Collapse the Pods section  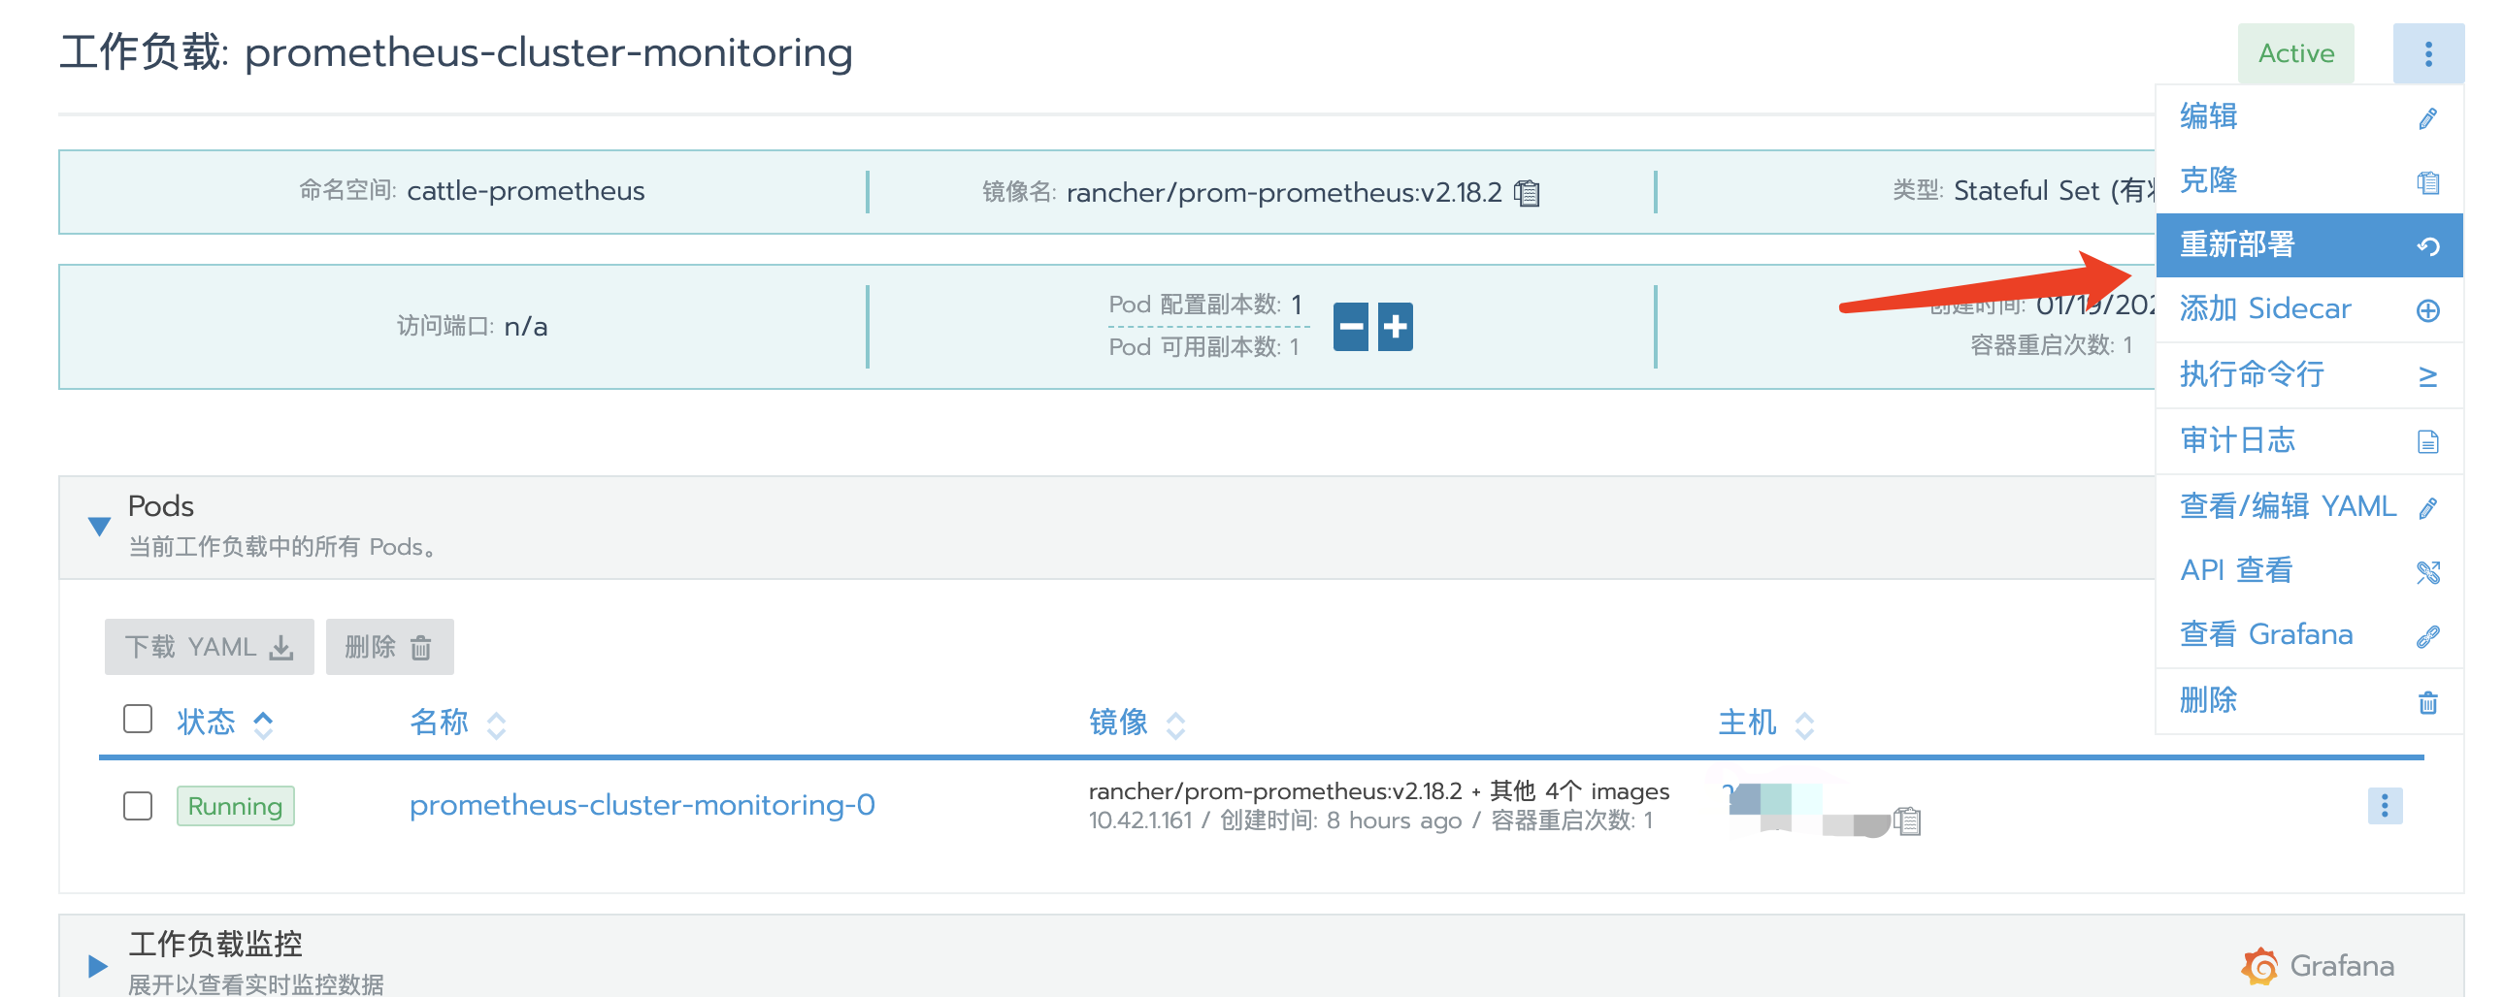[98, 527]
